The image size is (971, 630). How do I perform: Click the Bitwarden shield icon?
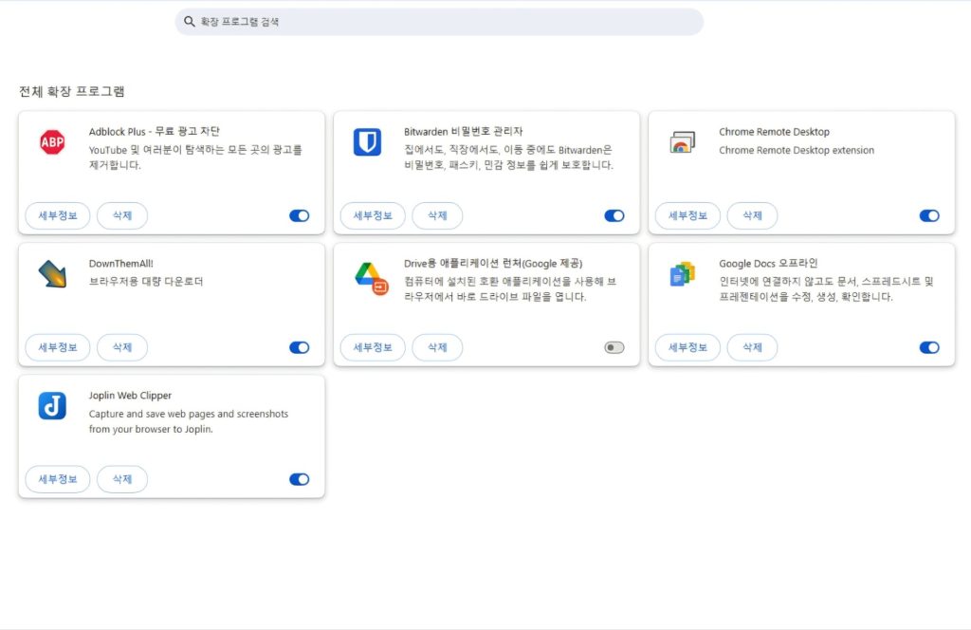(x=367, y=142)
